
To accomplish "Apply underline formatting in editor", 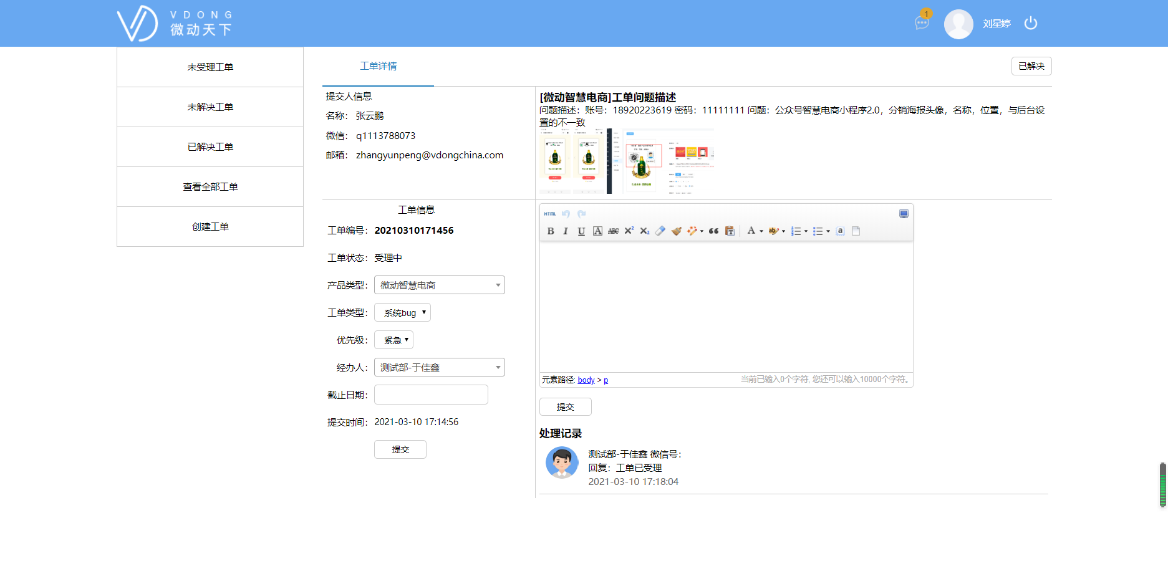I will pos(581,231).
